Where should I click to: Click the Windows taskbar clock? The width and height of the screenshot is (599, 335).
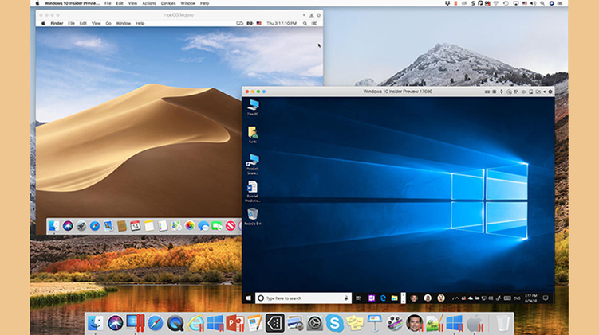pyautogui.click(x=530, y=298)
